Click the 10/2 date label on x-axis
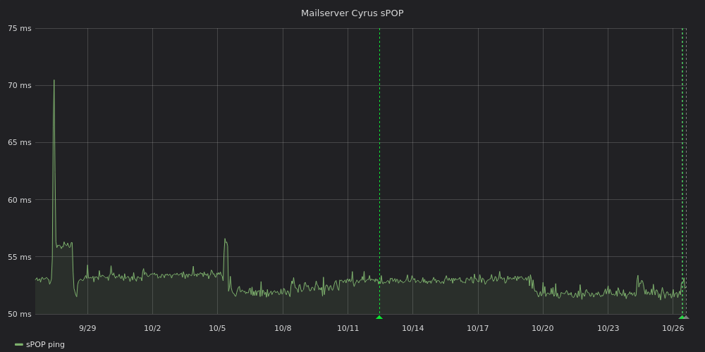 click(x=152, y=328)
